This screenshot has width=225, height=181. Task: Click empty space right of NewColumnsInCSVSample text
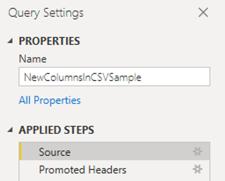click(x=174, y=77)
